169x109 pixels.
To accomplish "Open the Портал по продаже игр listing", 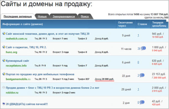I will coord(40,74).
